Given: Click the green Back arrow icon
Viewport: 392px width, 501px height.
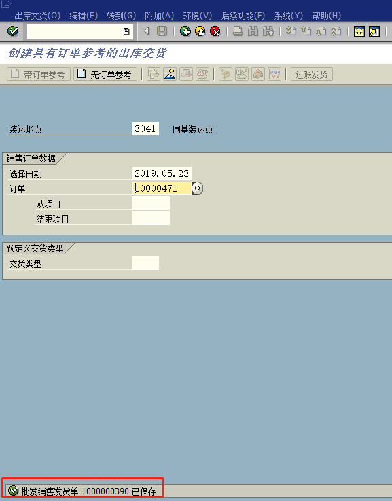Looking at the screenshot, I should 185,31.
